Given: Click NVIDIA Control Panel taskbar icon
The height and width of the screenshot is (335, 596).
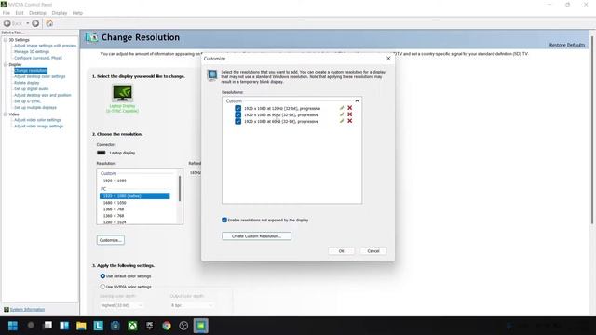Looking at the screenshot, I should pos(201,326).
